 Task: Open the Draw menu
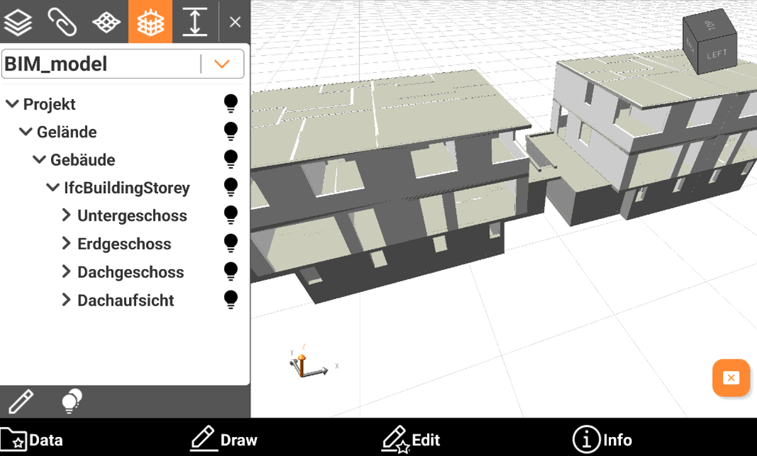[224, 440]
